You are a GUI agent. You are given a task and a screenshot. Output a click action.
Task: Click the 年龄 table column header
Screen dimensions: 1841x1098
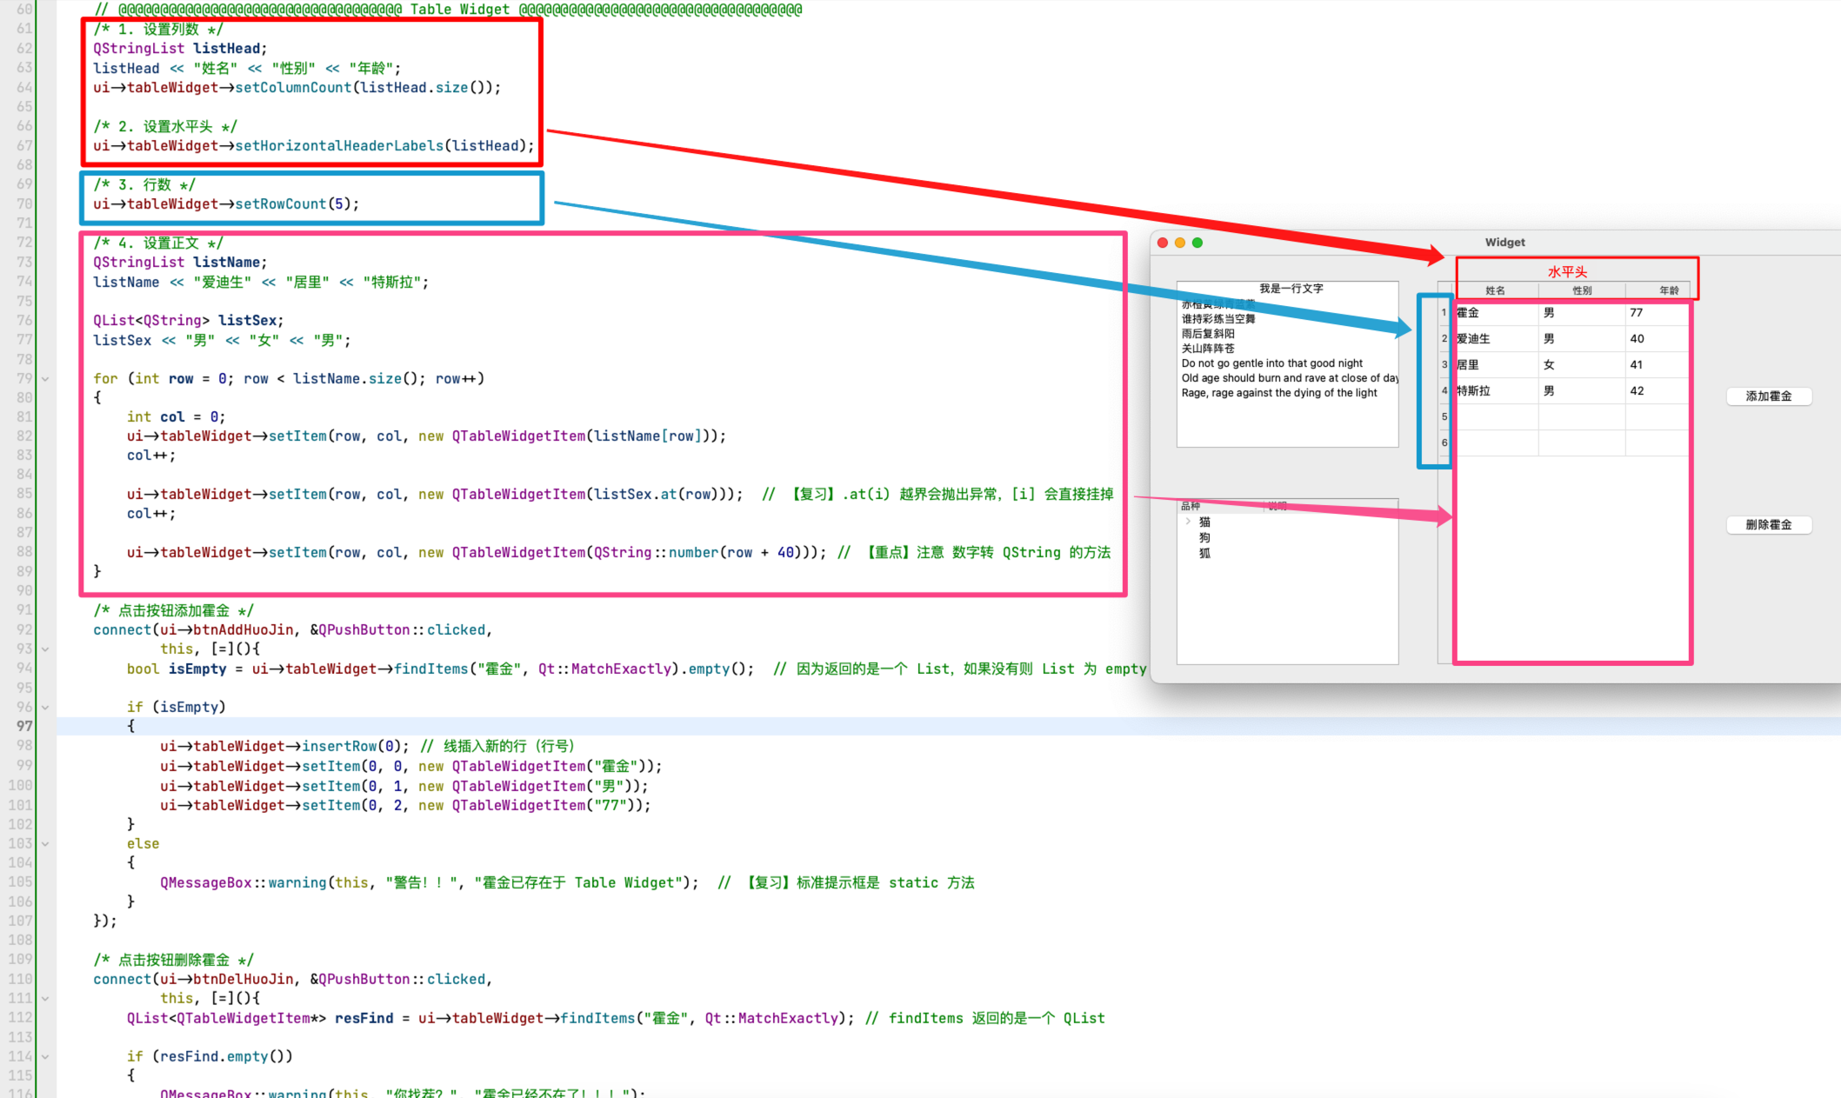(x=1668, y=290)
